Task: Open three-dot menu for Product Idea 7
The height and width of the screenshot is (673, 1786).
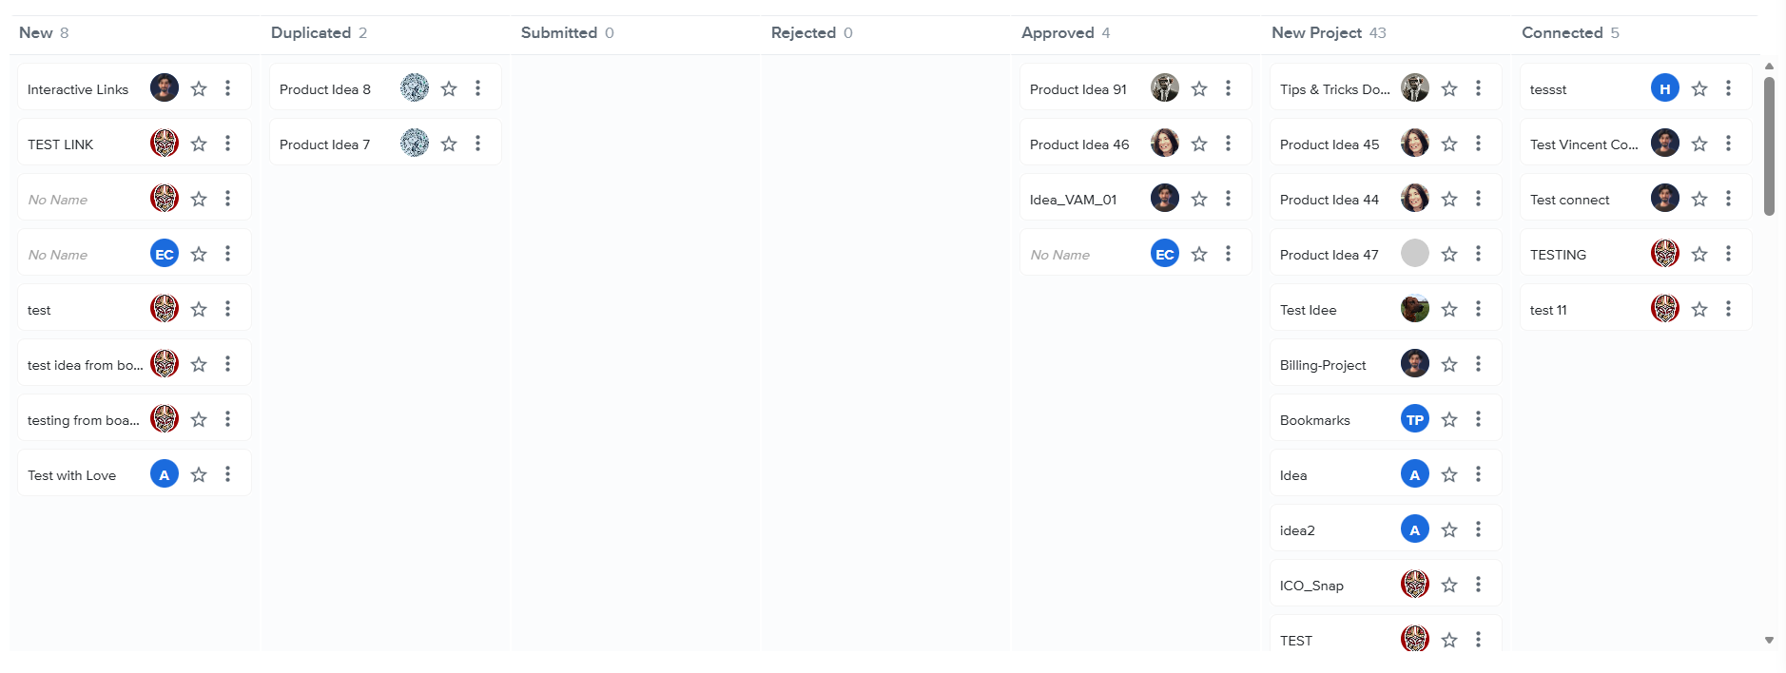Action: [x=477, y=144]
